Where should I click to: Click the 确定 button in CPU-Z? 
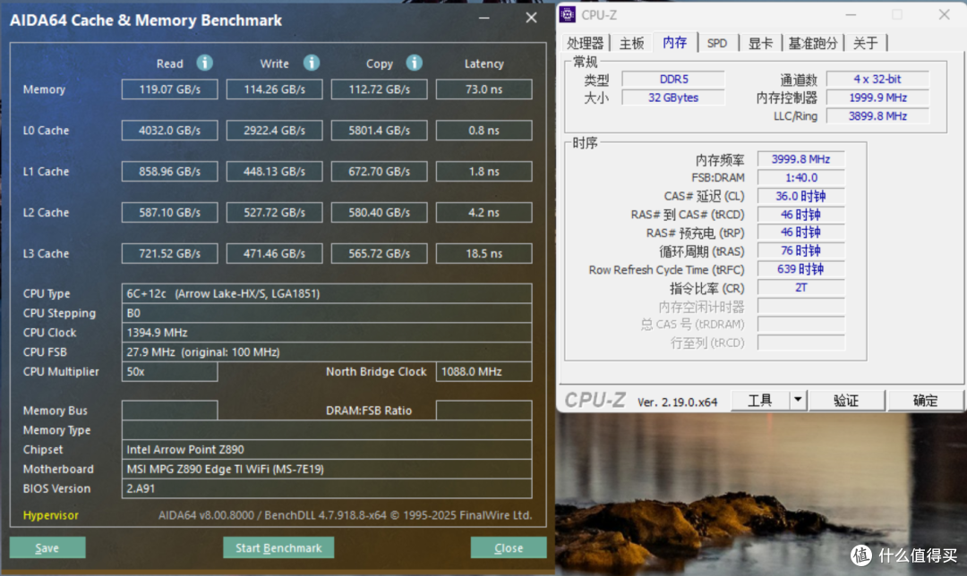(x=925, y=401)
